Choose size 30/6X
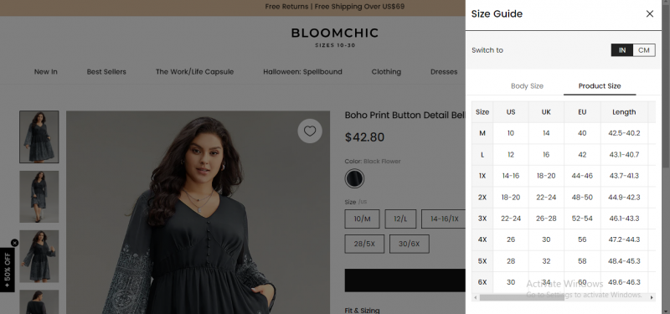 pos(410,244)
